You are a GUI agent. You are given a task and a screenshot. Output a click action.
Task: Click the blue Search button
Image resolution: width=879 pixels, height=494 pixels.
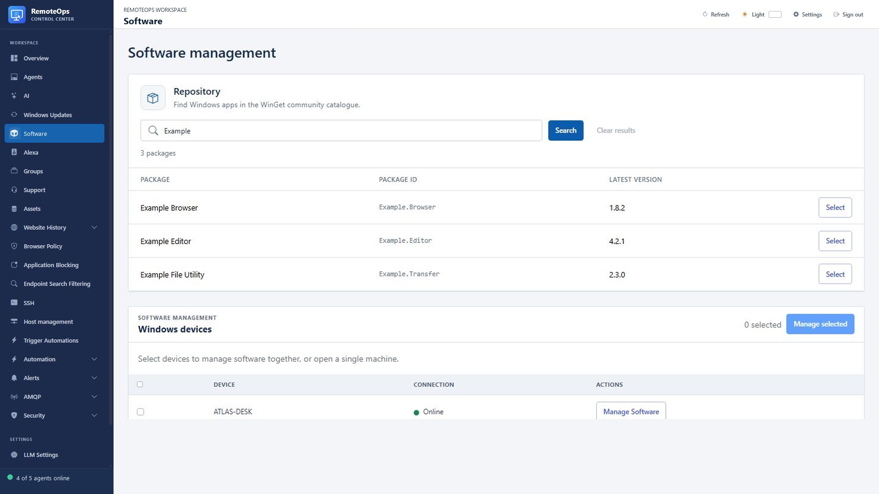566,130
